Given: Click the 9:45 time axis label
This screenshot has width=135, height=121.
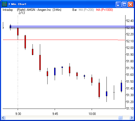Looking at the screenshot, I should point(55,114).
